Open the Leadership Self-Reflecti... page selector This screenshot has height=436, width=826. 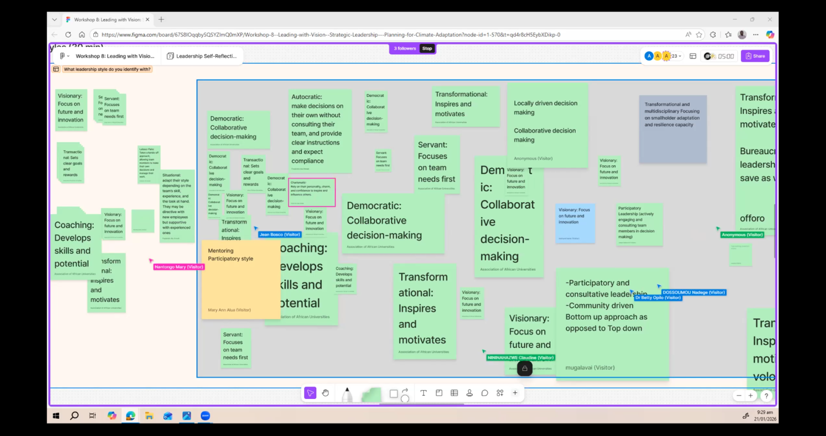point(202,56)
